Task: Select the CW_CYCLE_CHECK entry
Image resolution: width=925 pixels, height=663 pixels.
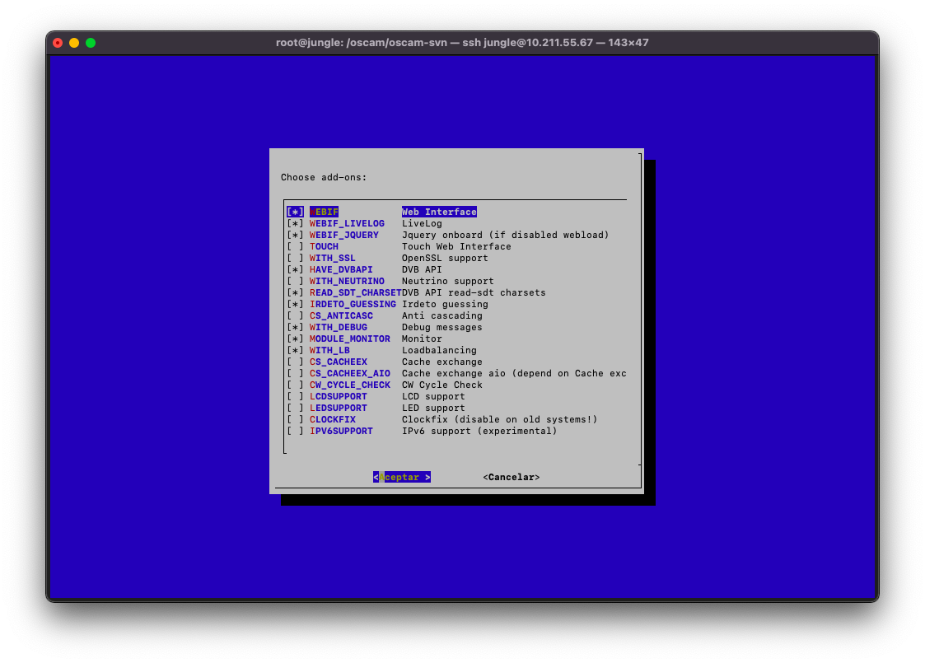Action: click(349, 385)
